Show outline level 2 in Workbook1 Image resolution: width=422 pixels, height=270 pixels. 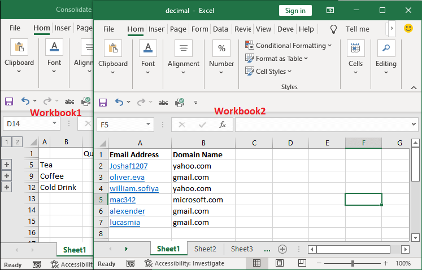coord(17,142)
